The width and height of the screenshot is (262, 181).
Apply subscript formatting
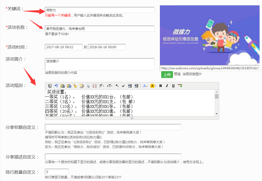(117, 86)
